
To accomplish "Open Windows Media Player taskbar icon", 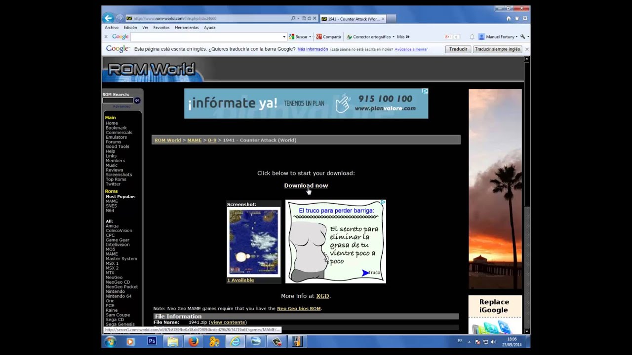I will click(x=131, y=341).
